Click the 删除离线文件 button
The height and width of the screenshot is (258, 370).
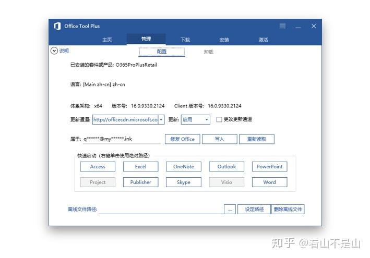(x=288, y=209)
